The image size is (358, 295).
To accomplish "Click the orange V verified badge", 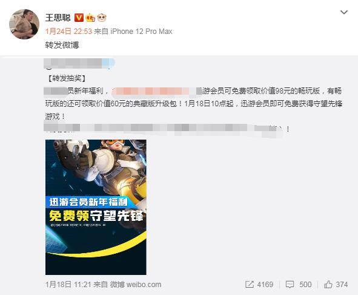I will 79,18.
